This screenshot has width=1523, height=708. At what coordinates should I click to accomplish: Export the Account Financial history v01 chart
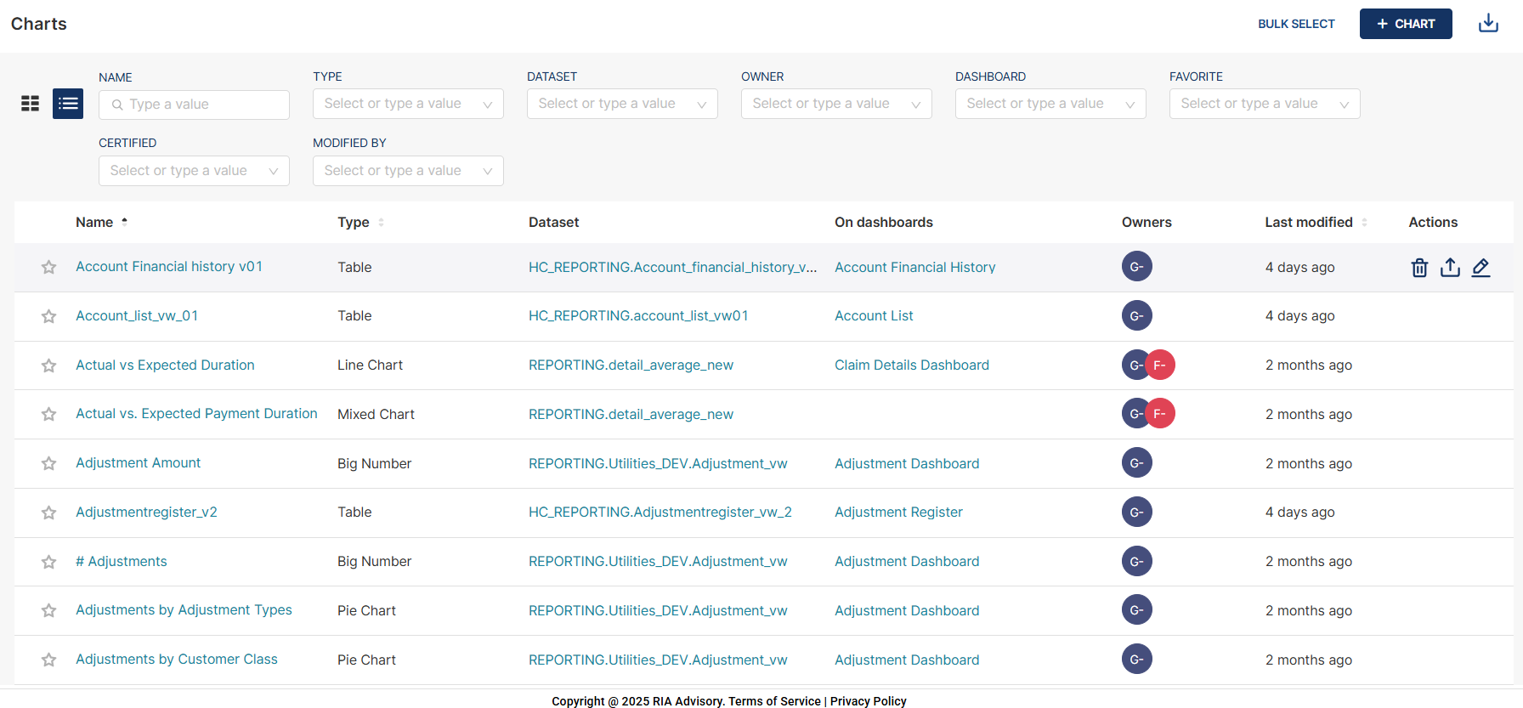pos(1450,268)
